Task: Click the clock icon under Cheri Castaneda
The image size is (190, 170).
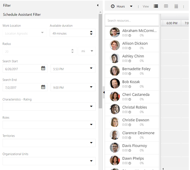Action: [x=130, y=99]
